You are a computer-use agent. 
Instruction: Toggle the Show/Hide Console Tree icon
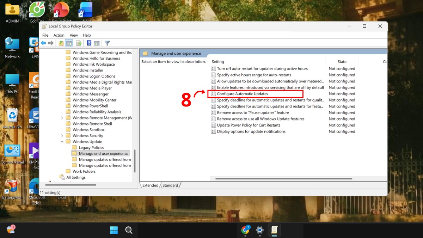(x=68, y=43)
